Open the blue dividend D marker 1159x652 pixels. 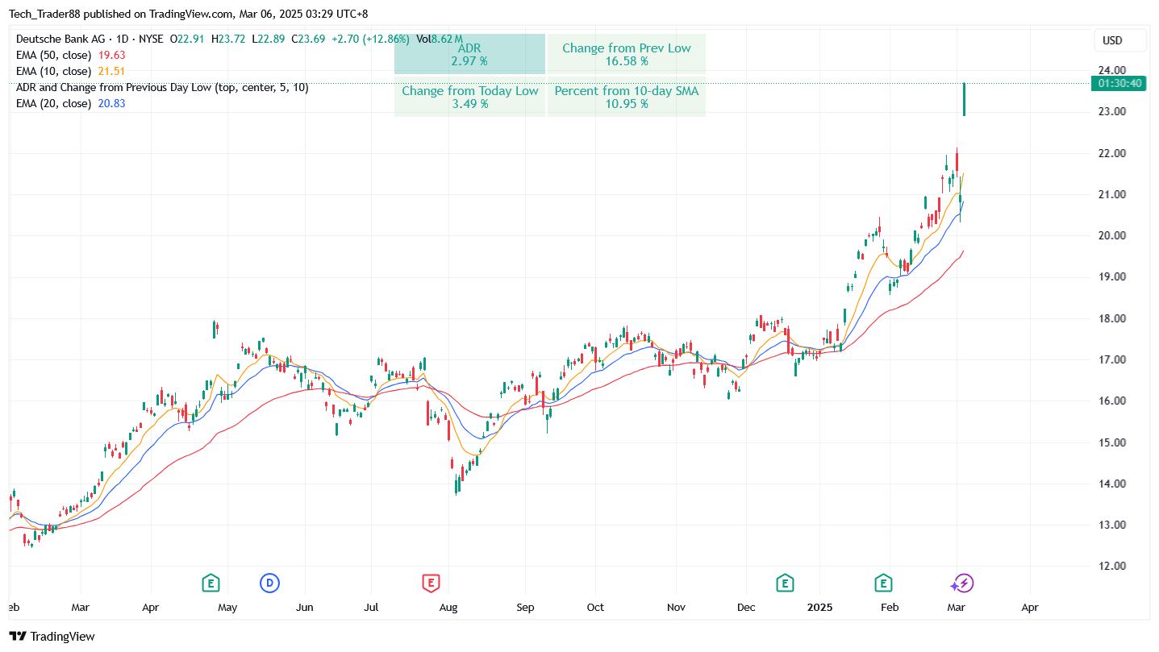269,583
